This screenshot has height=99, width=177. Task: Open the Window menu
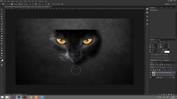point(41,1)
